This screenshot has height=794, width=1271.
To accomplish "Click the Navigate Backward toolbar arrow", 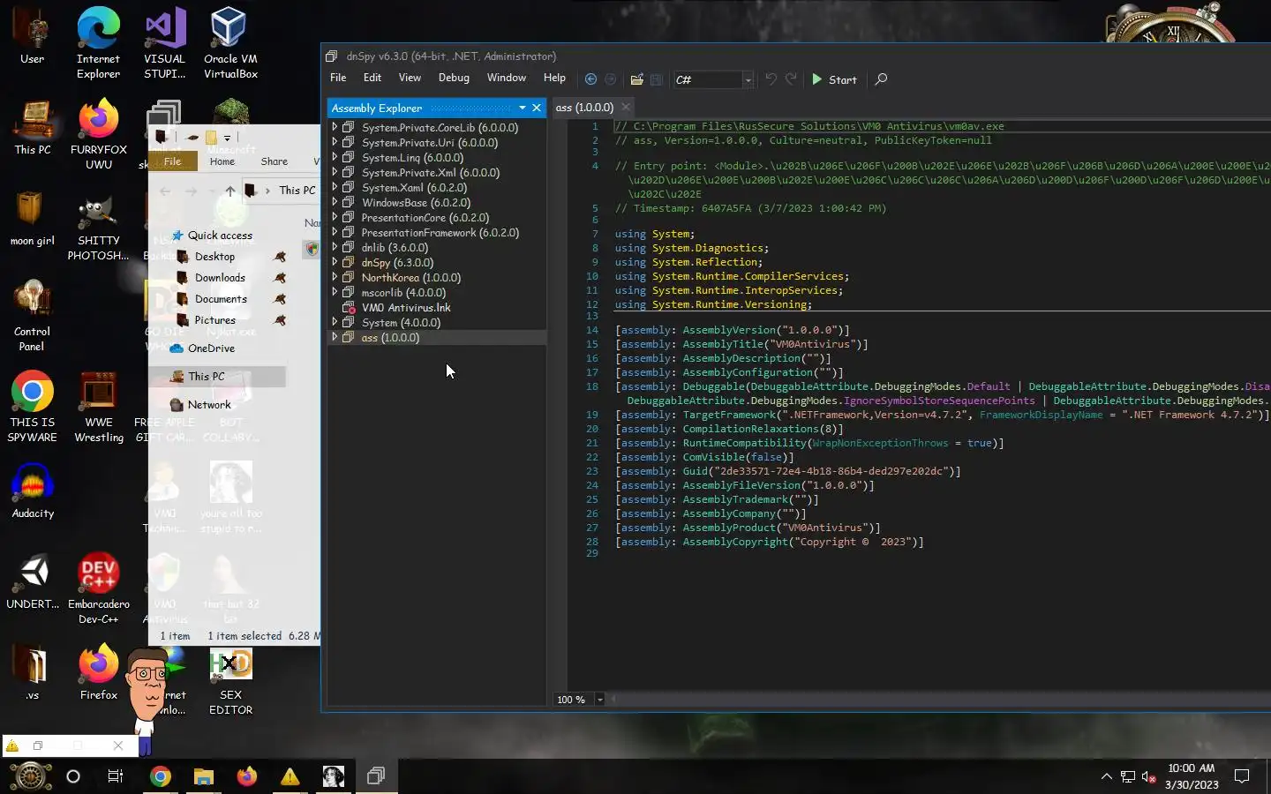I will 590,79.
